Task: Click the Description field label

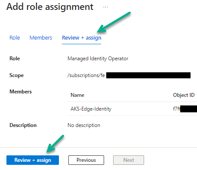Action: (x=23, y=125)
